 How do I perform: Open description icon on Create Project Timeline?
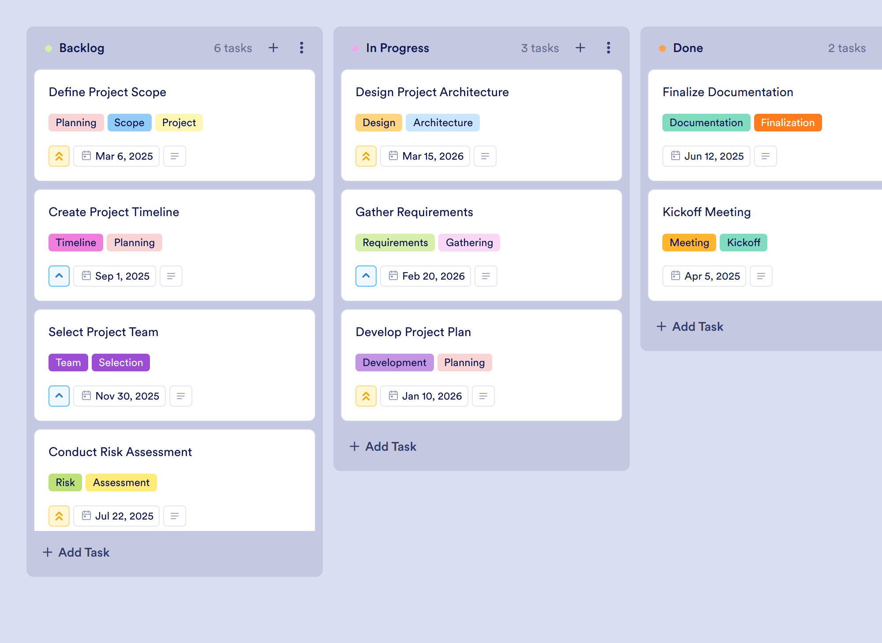171,276
